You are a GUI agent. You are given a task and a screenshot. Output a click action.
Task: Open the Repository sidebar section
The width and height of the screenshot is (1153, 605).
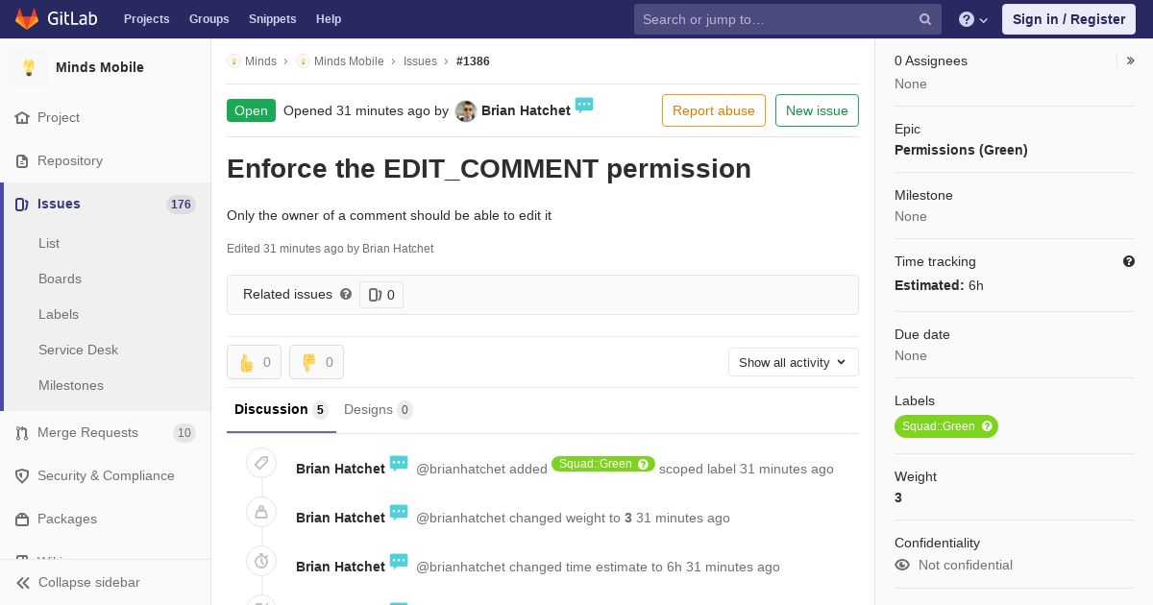(x=106, y=160)
